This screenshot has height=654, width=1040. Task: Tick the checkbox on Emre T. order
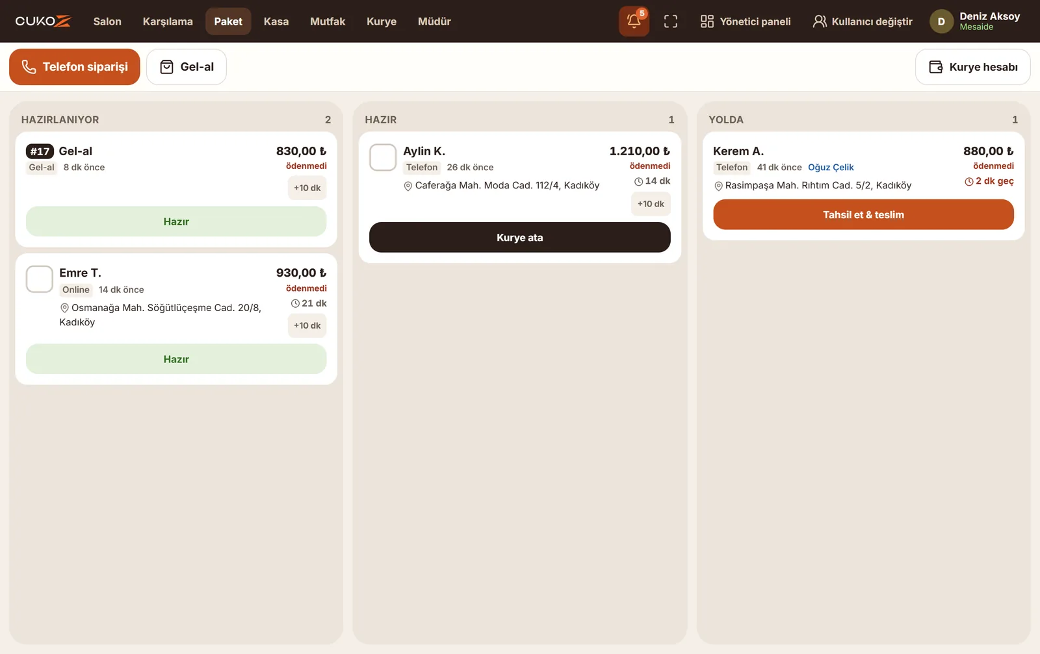(x=40, y=279)
